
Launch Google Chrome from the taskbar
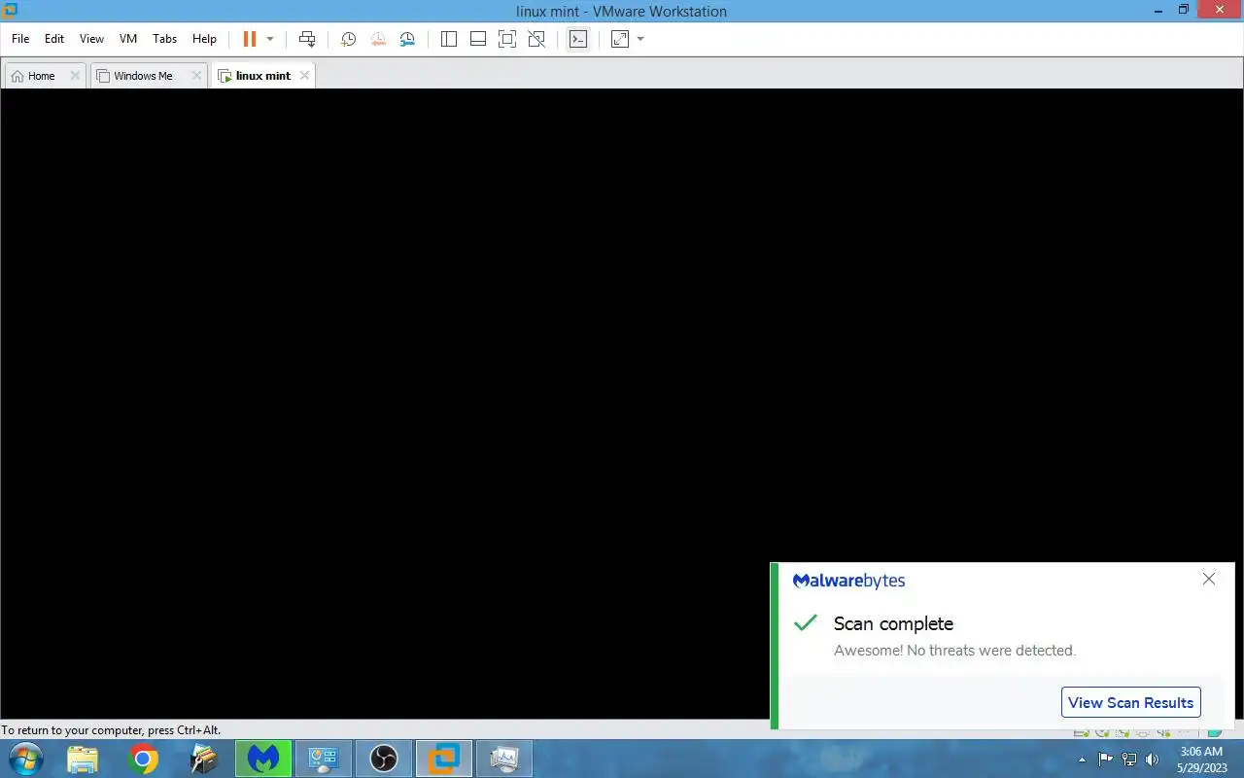(x=144, y=759)
